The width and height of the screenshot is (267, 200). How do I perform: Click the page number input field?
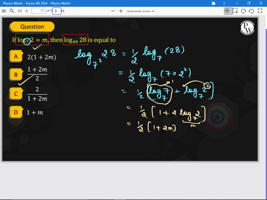tap(38, 11)
